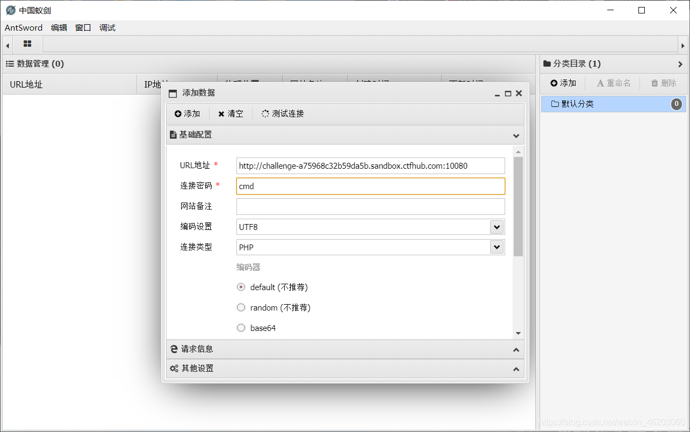The width and height of the screenshot is (690, 432).
Task: Click the 清空 button
Action: tap(231, 114)
